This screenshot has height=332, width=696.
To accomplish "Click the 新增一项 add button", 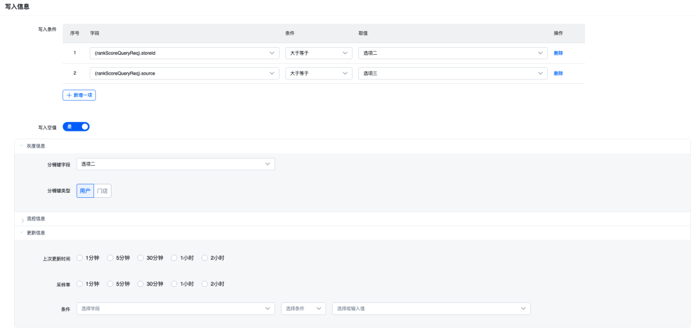I will 79,95.
